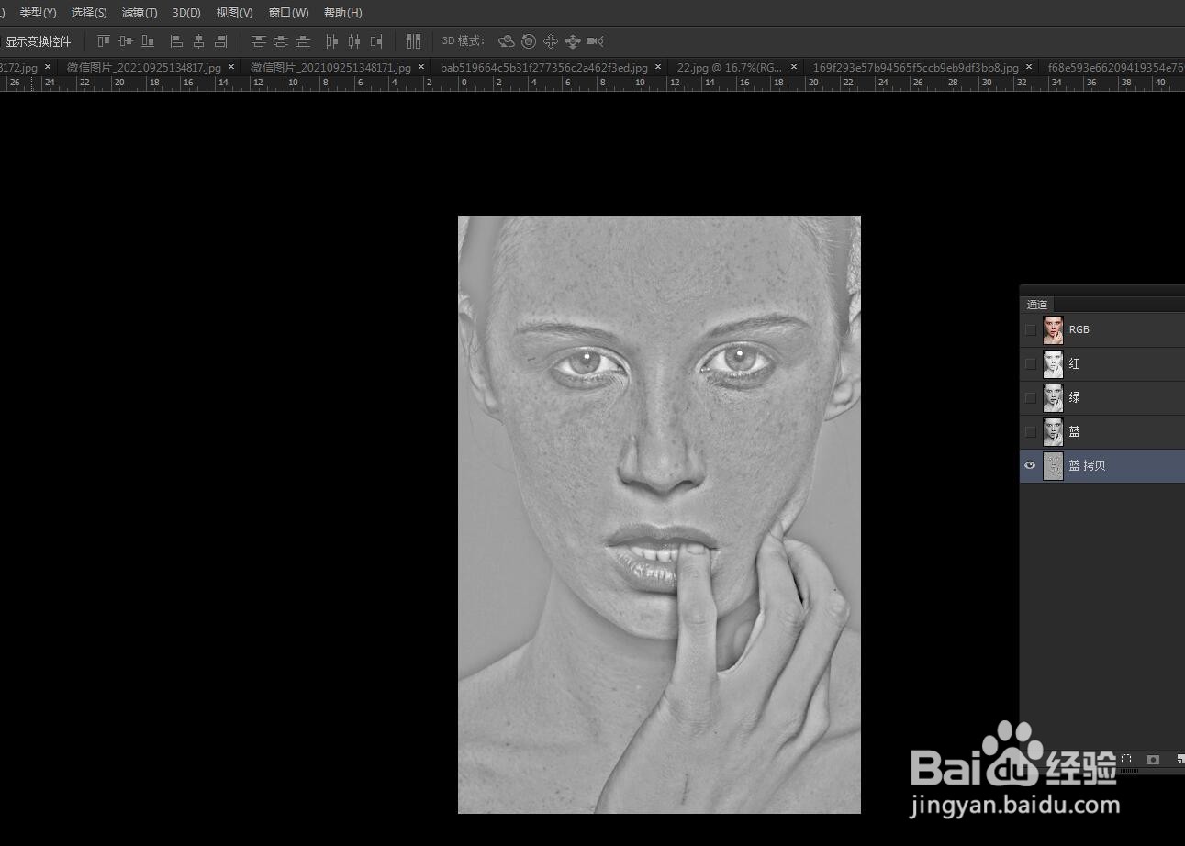Open the 滤镜(T) menu
This screenshot has height=846, width=1185.
coord(140,13)
